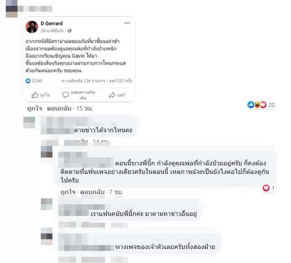The image size is (291, 263).
Task: Open the reaction icons showing 20 reactions
Action: pos(257,105)
